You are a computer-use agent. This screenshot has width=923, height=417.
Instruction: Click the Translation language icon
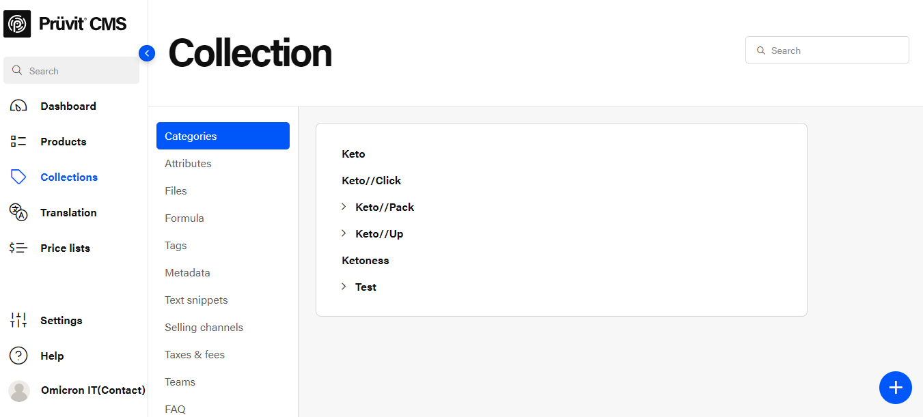[18, 213]
